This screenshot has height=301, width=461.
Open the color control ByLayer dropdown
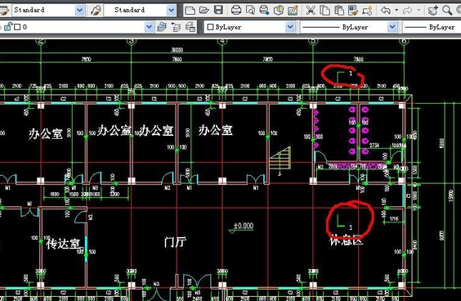290,27
